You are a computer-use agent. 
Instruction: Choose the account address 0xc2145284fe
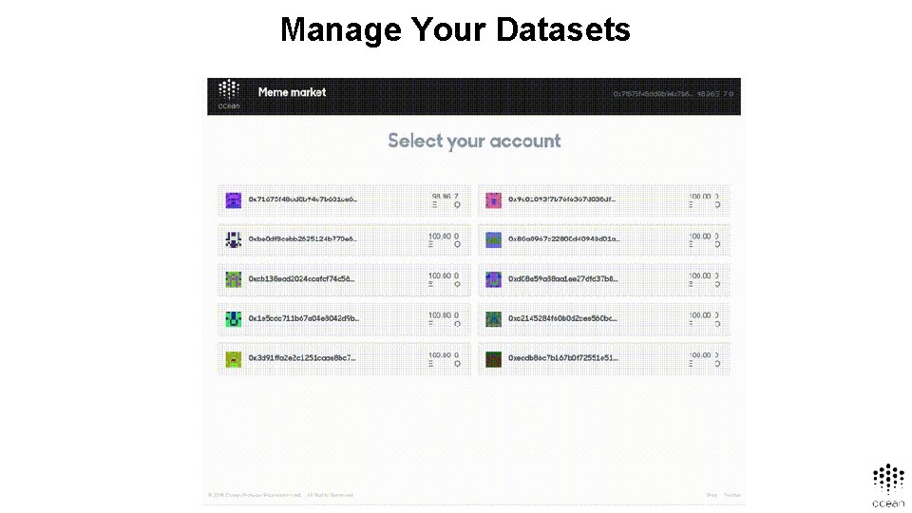coord(563,319)
